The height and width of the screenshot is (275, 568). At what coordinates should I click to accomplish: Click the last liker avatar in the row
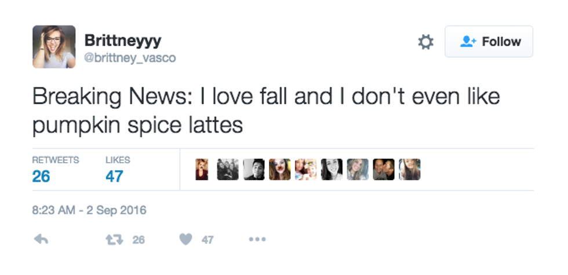(x=410, y=170)
